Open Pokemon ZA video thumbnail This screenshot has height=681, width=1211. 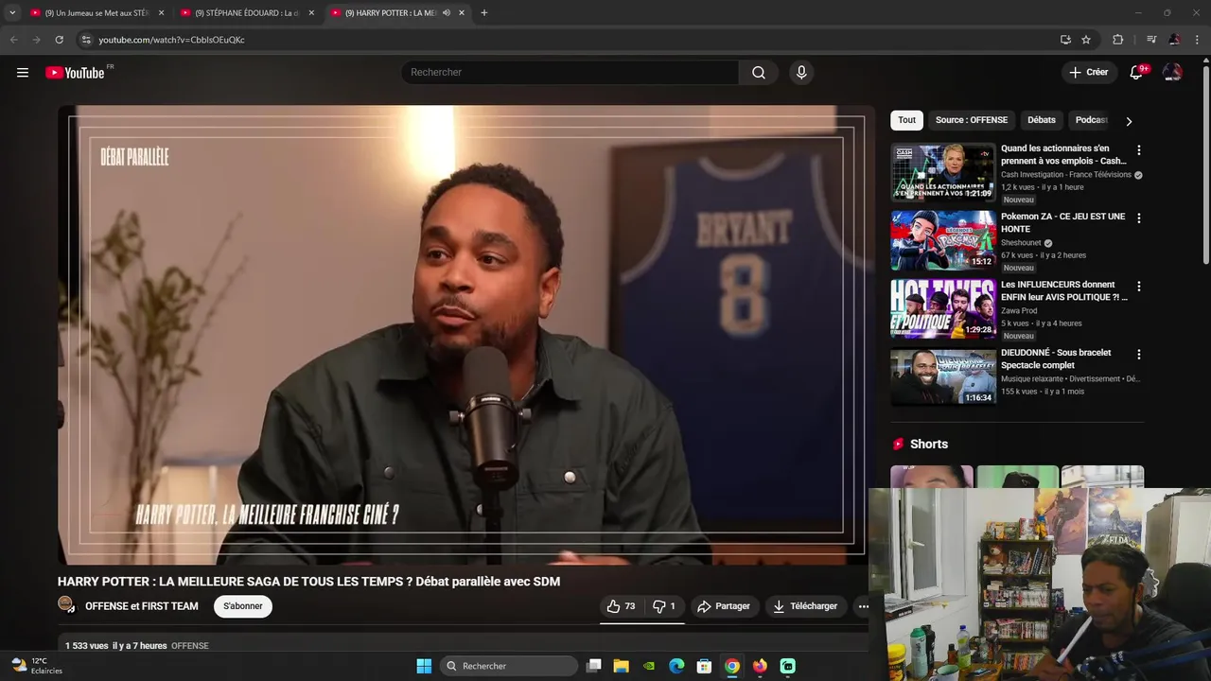[x=943, y=241]
